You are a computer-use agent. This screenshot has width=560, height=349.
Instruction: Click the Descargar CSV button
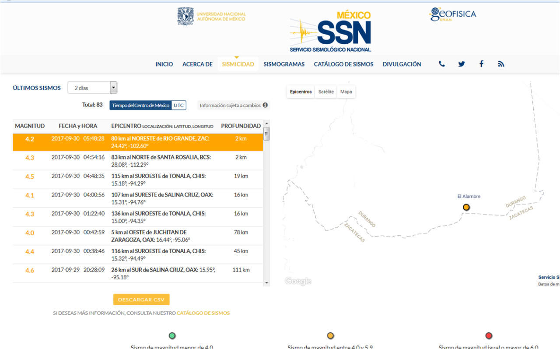[141, 300]
